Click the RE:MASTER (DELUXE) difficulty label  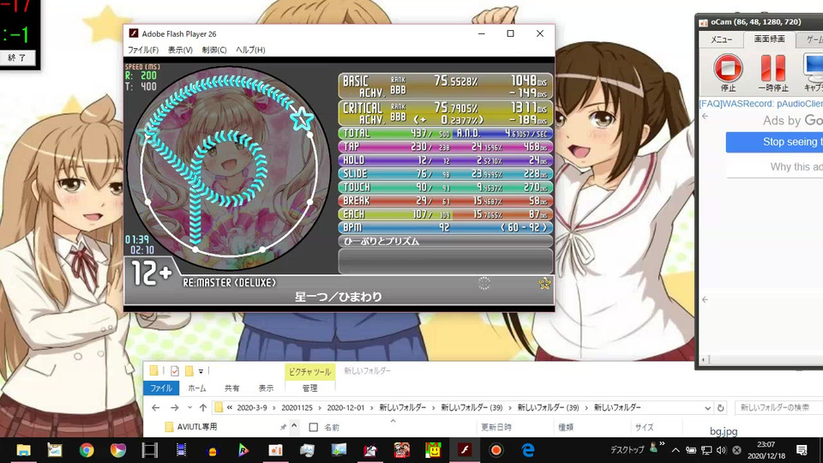[x=230, y=282]
